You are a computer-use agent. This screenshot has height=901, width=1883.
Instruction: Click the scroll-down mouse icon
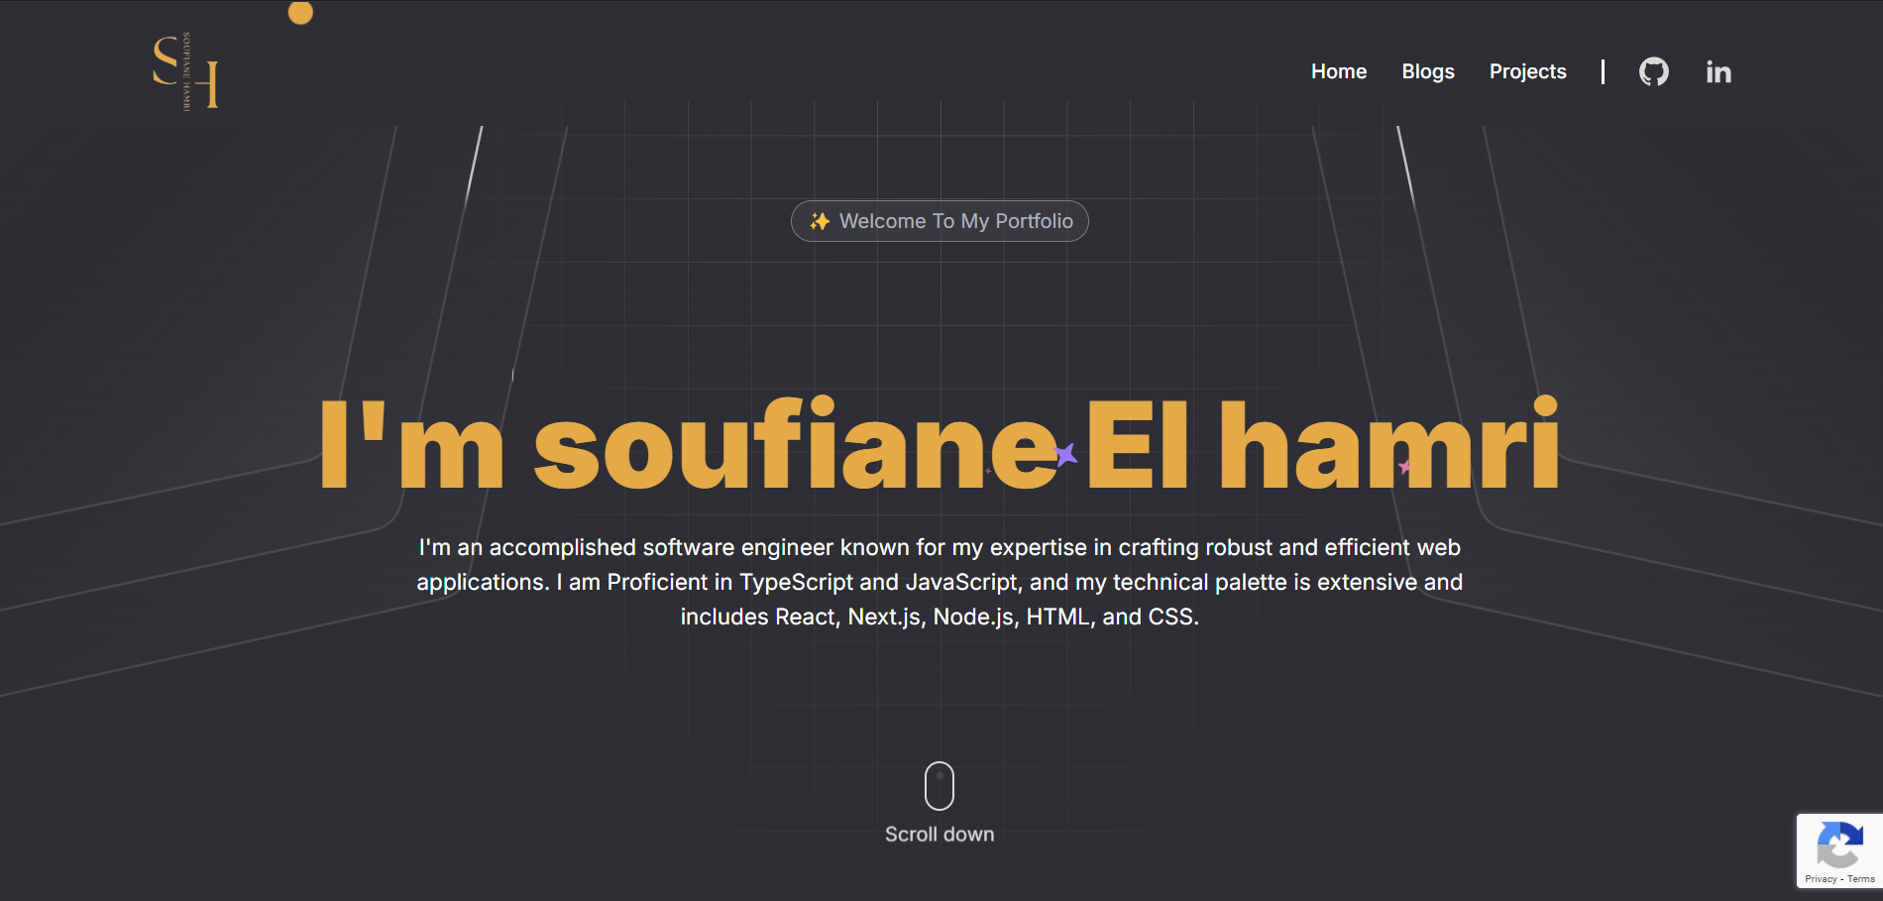[940, 783]
